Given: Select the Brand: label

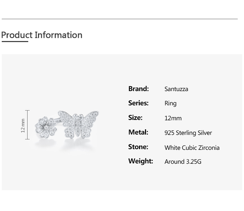Looking at the screenshot, I should (138, 89).
